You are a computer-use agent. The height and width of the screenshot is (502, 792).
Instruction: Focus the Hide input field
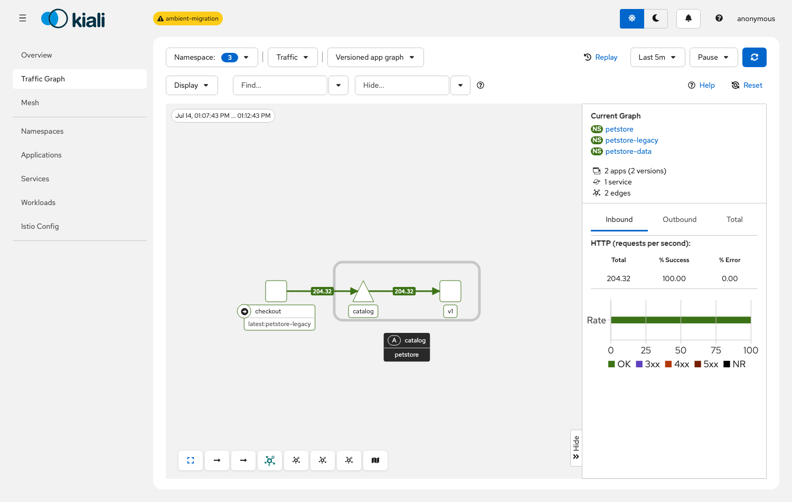(402, 85)
